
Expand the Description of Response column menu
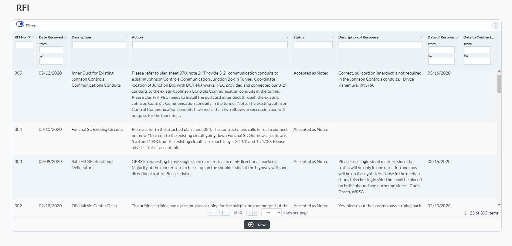[422, 37]
